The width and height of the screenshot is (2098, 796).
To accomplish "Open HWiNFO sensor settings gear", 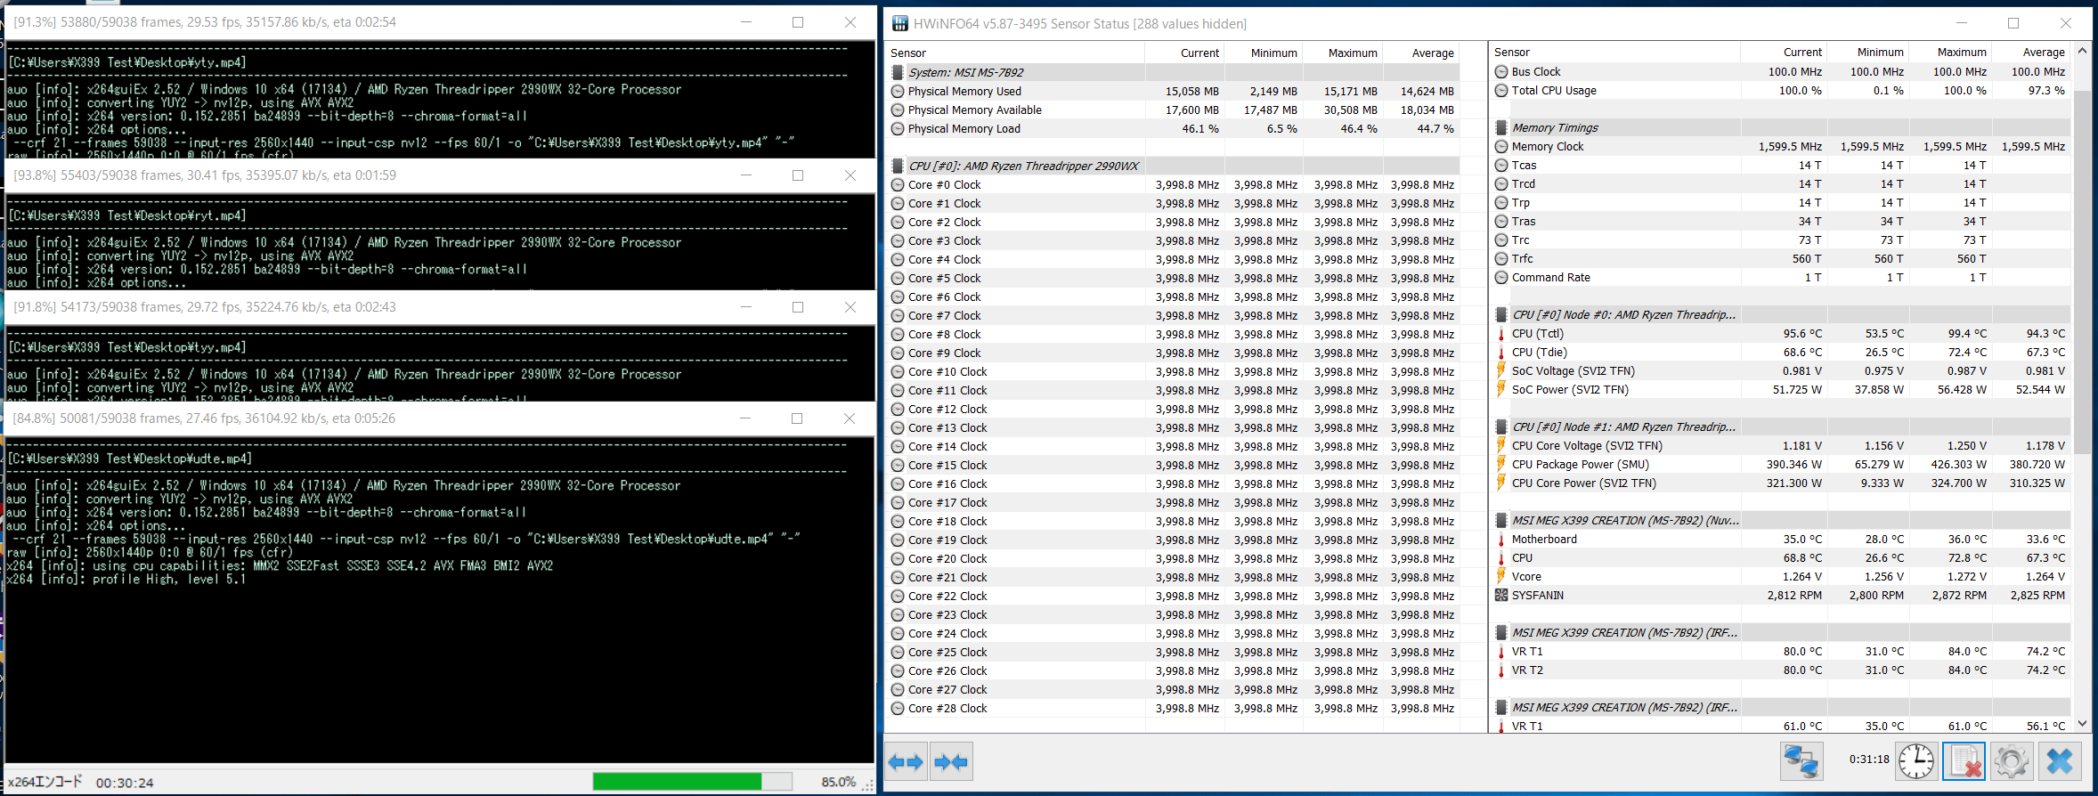I will (2012, 761).
